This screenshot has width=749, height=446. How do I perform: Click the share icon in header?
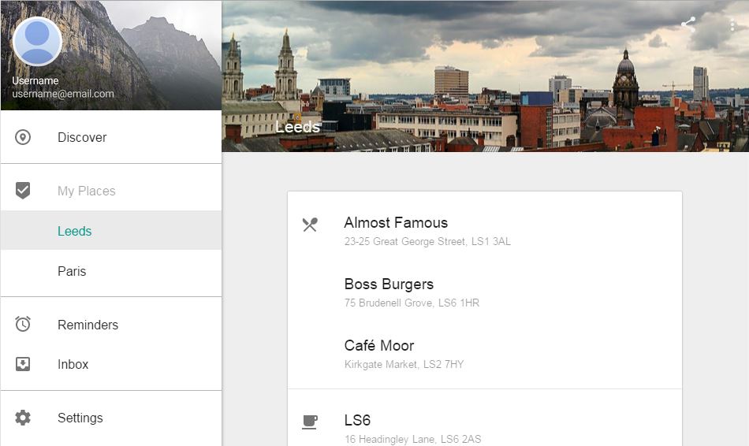[x=688, y=24]
